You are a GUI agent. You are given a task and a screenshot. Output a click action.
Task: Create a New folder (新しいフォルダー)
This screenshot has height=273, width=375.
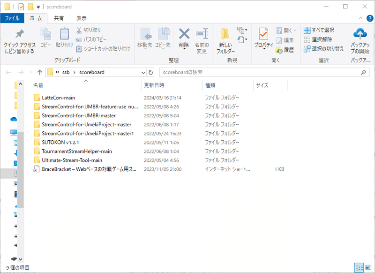pos(225,41)
